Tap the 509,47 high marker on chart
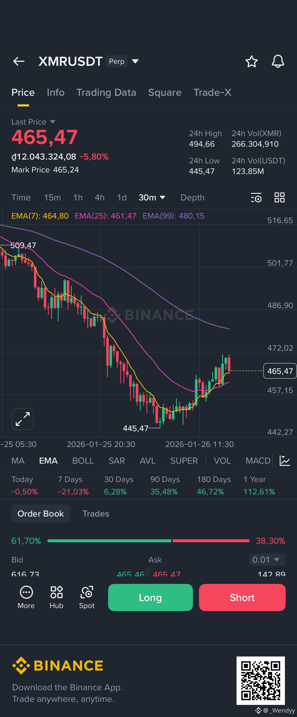Image resolution: width=297 pixels, height=717 pixels. click(x=23, y=245)
